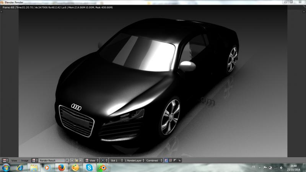Open the Image menu
Screen dimensions: 306x172
24,161
